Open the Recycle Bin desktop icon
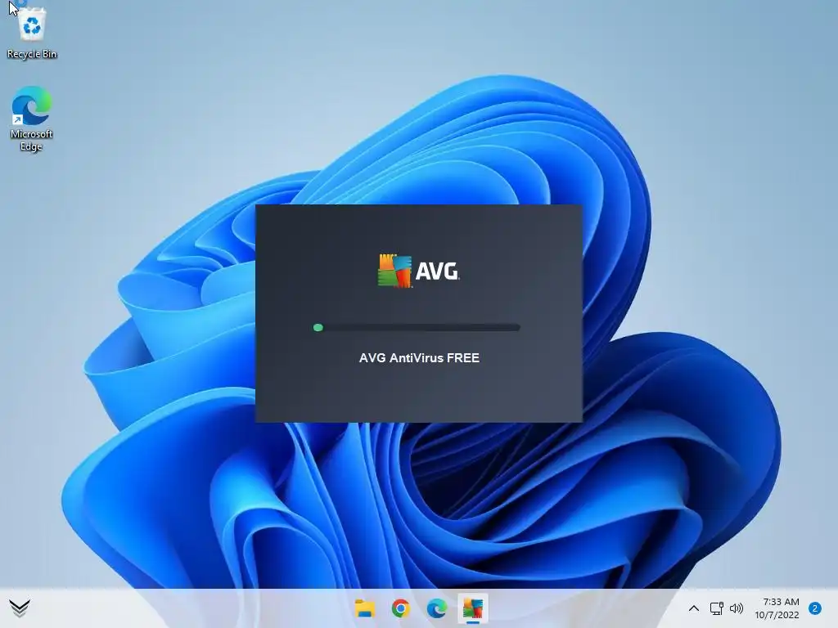 point(32,33)
